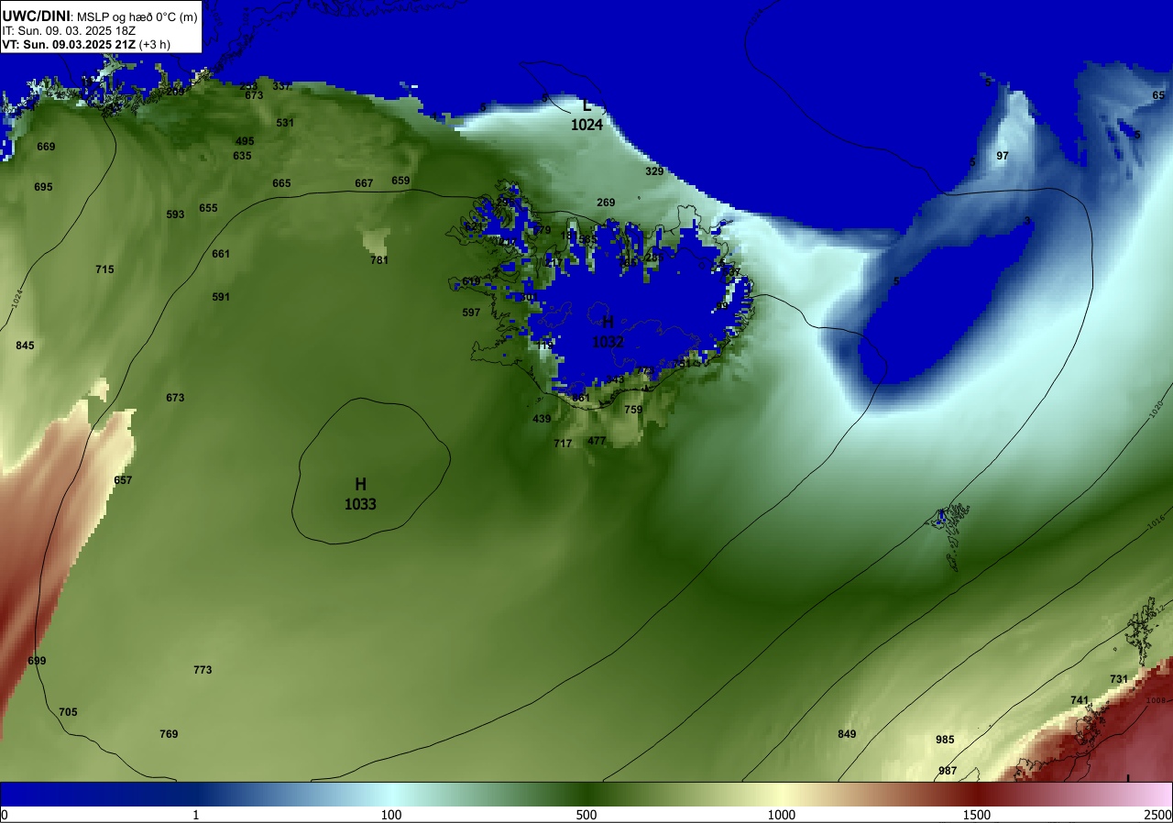The width and height of the screenshot is (1173, 823).
Task: Click the 985 height value
Action: point(945,740)
